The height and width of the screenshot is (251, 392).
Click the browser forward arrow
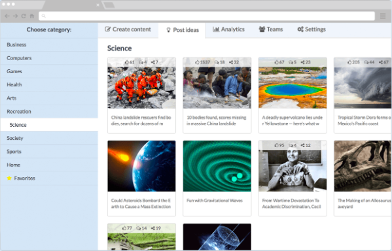(x=15, y=16)
